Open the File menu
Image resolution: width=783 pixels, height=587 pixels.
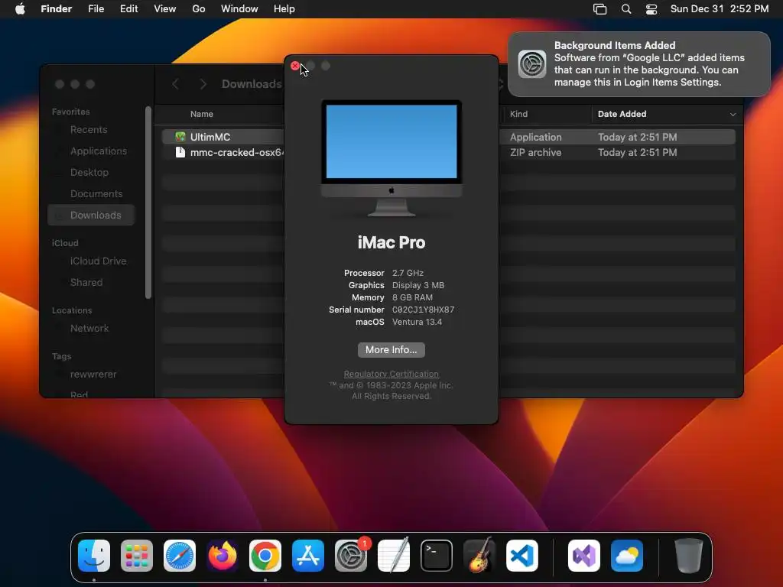click(96, 9)
